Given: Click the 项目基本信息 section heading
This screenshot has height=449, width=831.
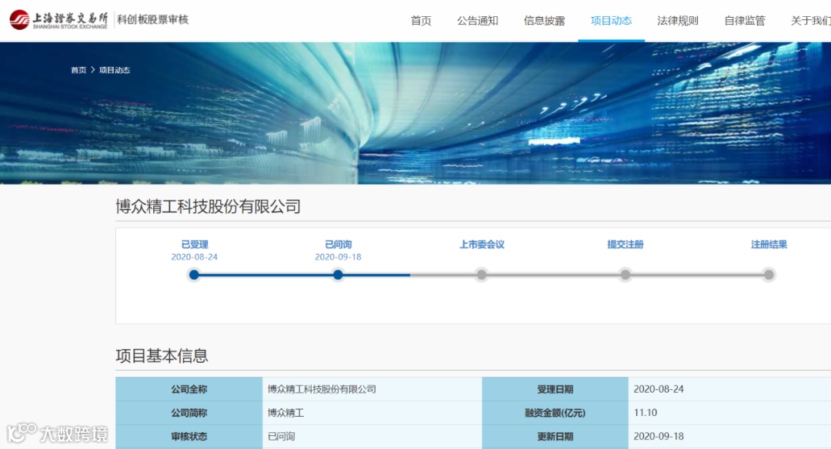Looking at the screenshot, I should (162, 356).
